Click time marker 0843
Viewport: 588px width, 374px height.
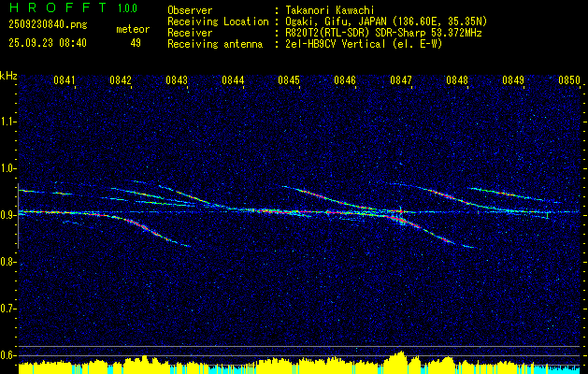(x=177, y=80)
